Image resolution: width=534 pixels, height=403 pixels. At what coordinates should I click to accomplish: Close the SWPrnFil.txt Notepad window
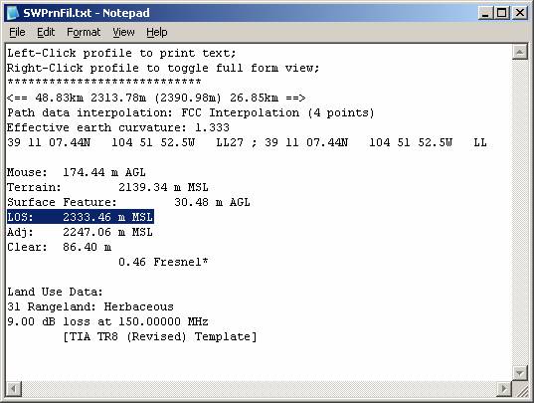(520, 13)
